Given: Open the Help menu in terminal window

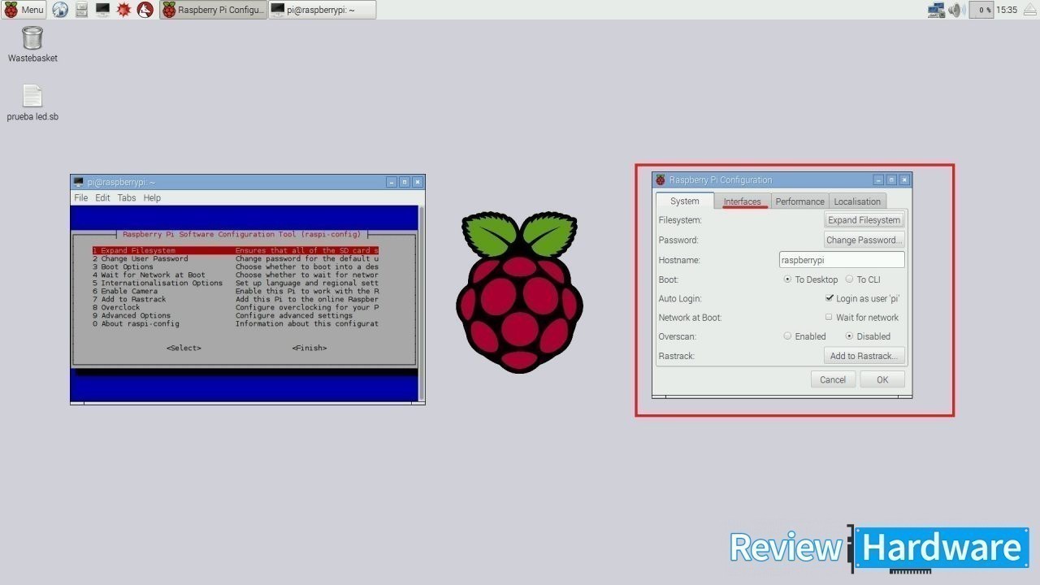Looking at the screenshot, I should (x=152, y=197).
